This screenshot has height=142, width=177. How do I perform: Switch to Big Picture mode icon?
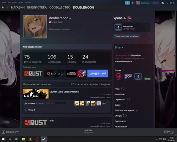coord(163,3)
